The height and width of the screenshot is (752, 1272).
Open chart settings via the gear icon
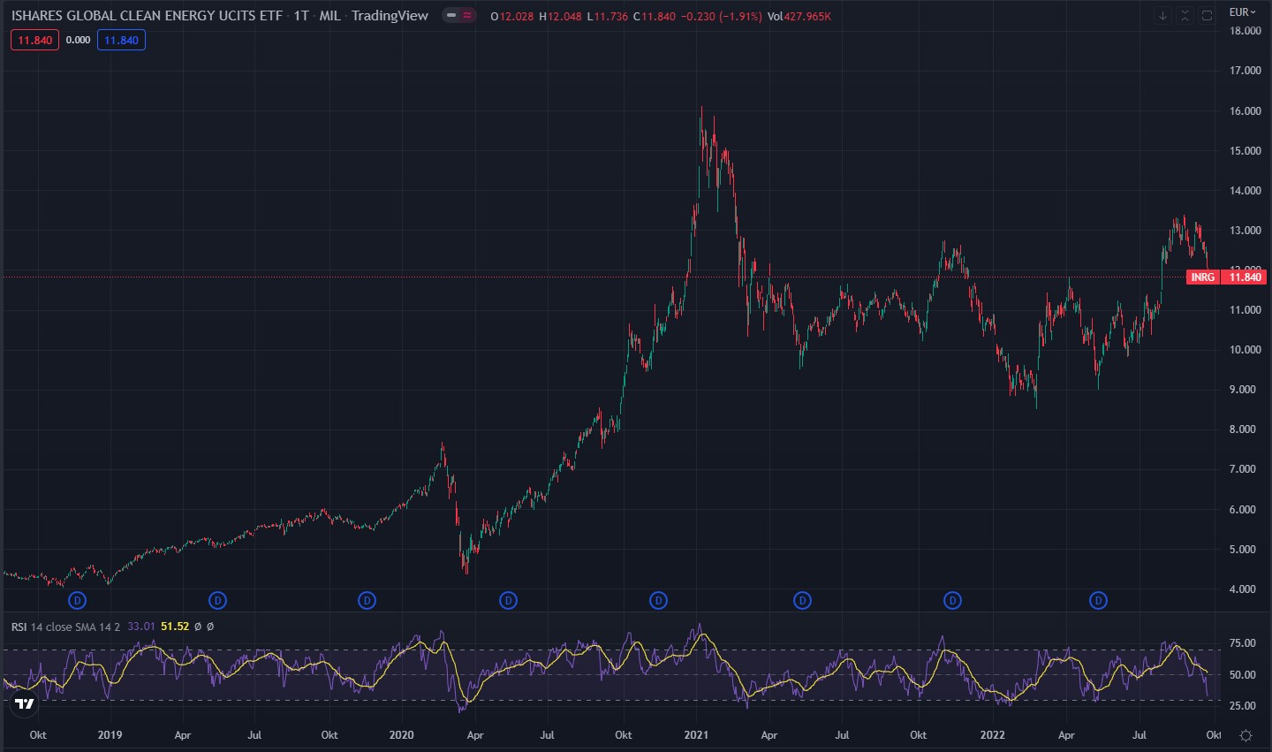point(1245,735)
